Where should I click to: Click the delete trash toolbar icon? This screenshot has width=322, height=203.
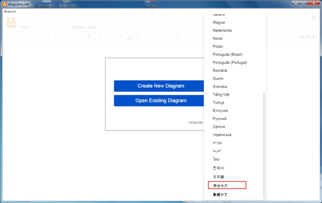[x=89, y=37]
